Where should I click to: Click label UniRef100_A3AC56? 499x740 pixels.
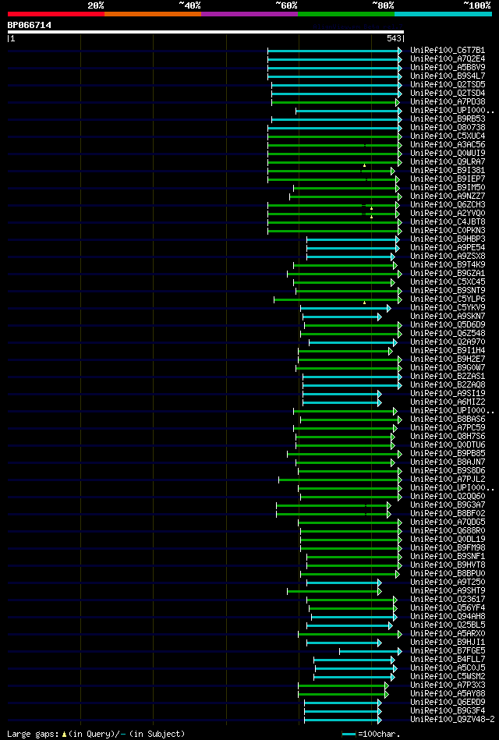pyautogui.click(x=448, y=144)
